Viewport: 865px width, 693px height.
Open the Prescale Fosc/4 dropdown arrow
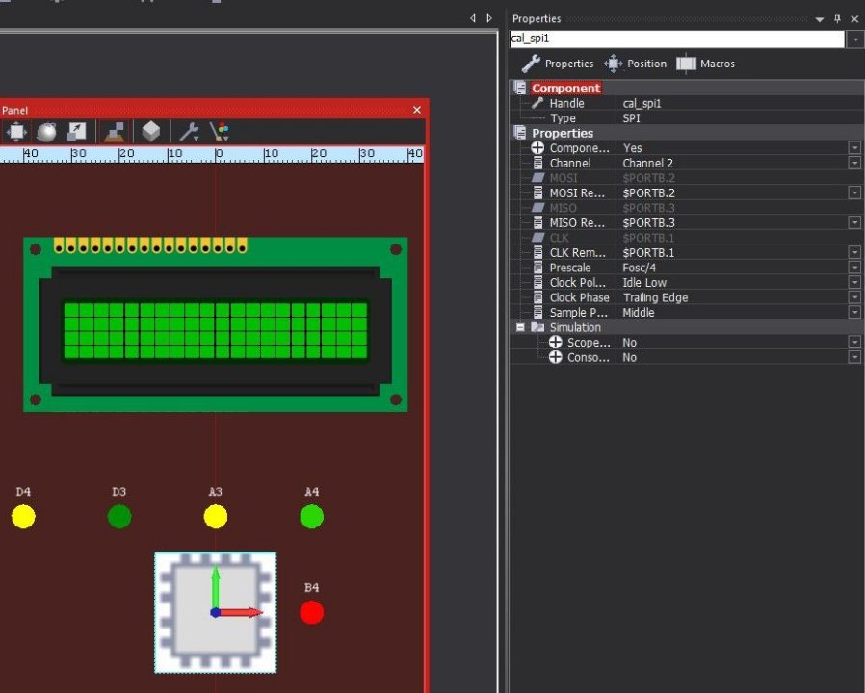click(x=854, y=268)
